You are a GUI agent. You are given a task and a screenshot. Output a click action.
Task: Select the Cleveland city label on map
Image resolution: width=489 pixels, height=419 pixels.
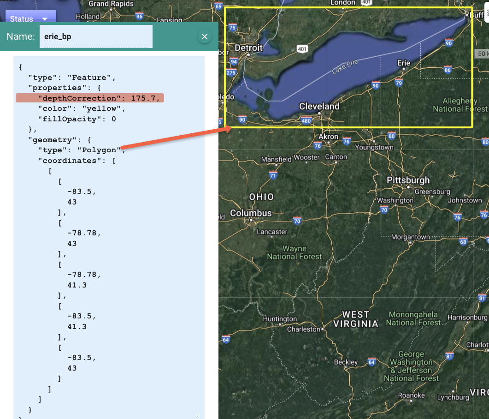coord(319,107)
